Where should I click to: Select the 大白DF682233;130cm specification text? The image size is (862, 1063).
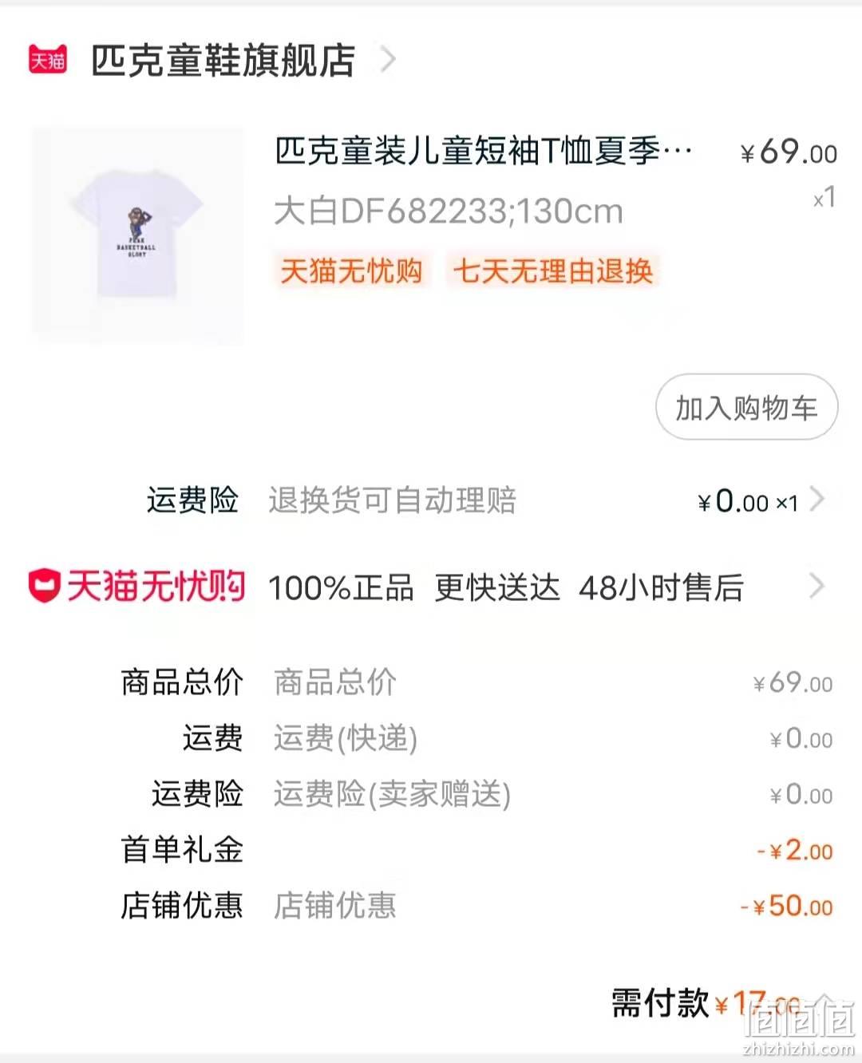449,211
